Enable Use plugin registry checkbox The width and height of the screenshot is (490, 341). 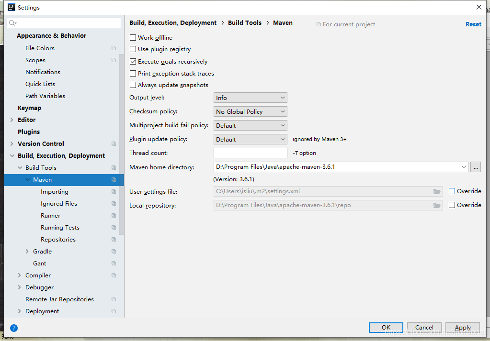133,49
